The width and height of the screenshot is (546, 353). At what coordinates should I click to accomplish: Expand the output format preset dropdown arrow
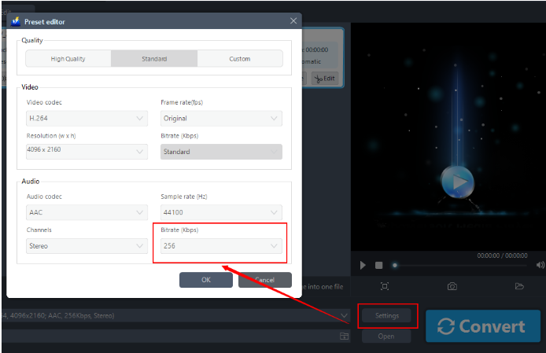click(344, 316)
